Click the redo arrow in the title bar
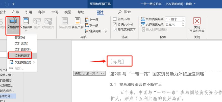222x102 pixels. [x=7, y=4]
